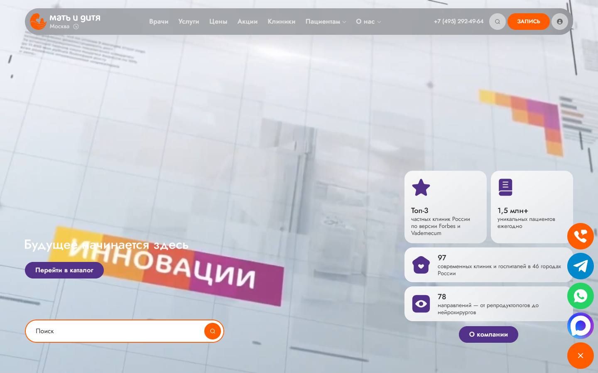The height and width of the screenshot is (373, 598).
Task: Click the О компании button
Action: pyautogui.click(x=488, y=334)
